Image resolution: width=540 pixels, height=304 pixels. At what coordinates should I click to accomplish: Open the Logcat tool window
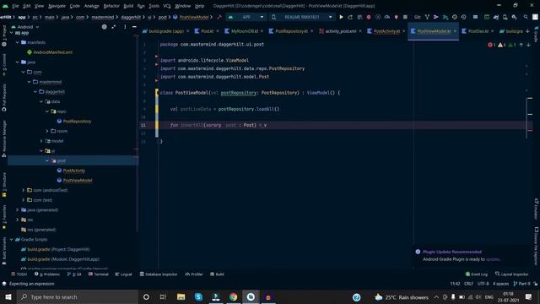[x=124, y=274]
